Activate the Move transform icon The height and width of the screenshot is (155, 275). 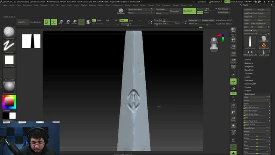click(61, 22)
